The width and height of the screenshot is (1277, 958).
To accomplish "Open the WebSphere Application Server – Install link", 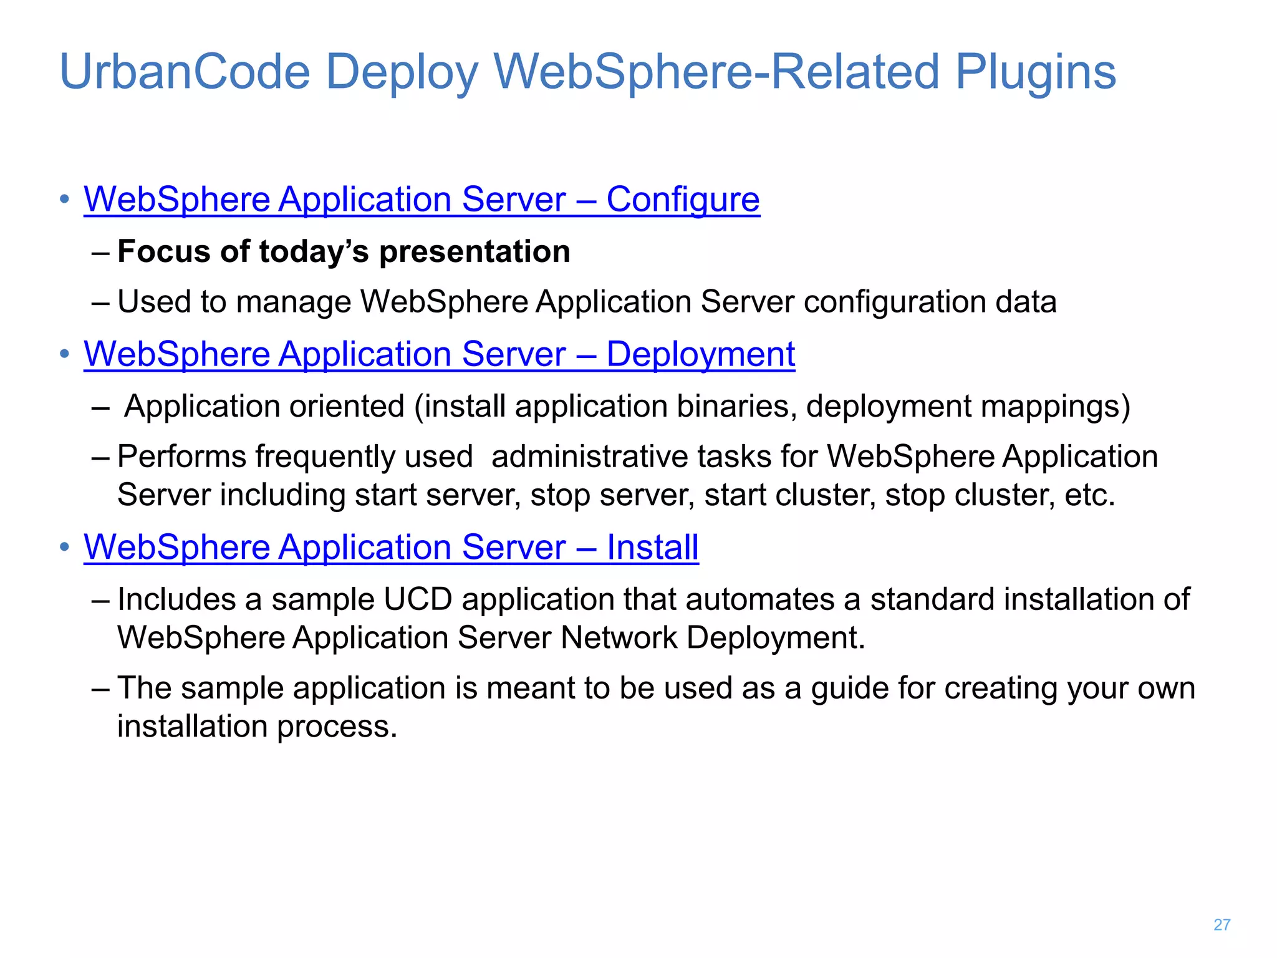I will 392,547.
